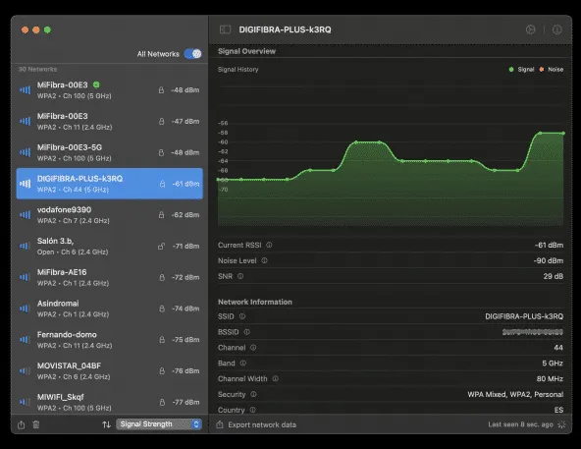Click signal bars icon for MOVISTAR_04BF

(25, 370)
